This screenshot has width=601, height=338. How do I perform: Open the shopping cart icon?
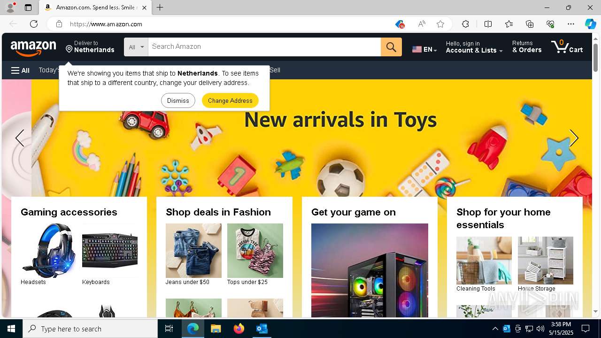coord(567,46)
